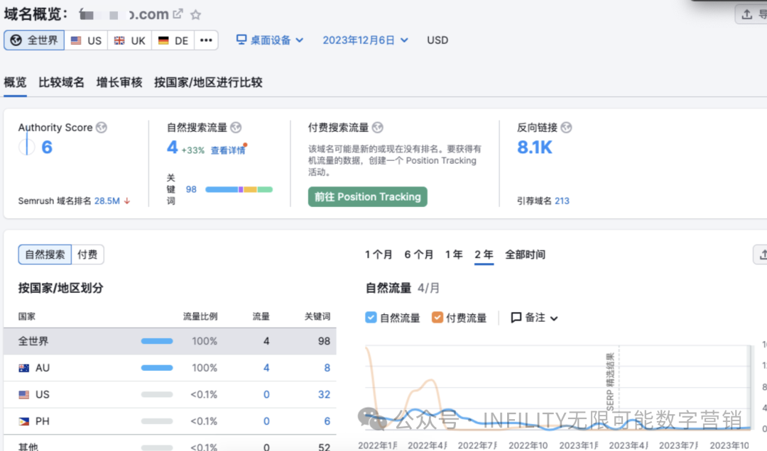Click the Authority Score info globe icon

(102, 128)
